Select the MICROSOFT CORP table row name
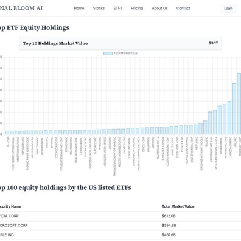241x241 pixels. point(14,225)
